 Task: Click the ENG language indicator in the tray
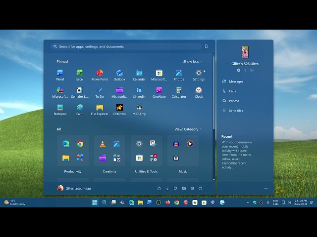(276, 202)
